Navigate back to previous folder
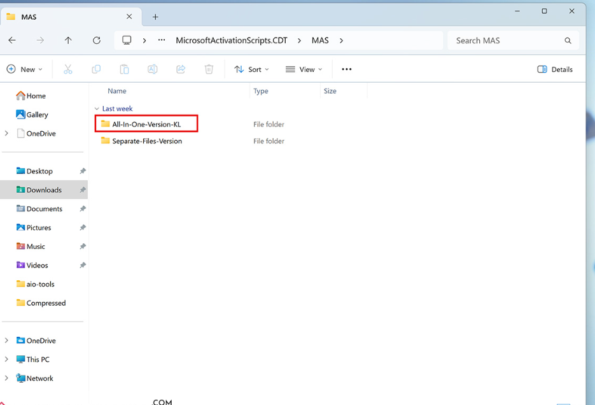This screenshot has width=595, height=405. point(12,40)
